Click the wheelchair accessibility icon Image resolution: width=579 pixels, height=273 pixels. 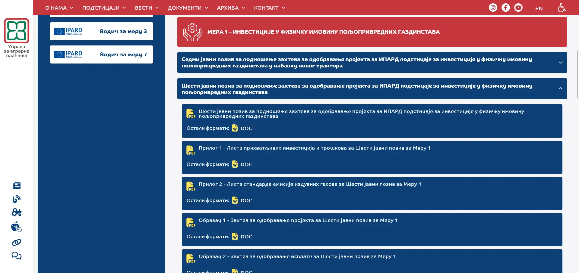pos(562,8)
